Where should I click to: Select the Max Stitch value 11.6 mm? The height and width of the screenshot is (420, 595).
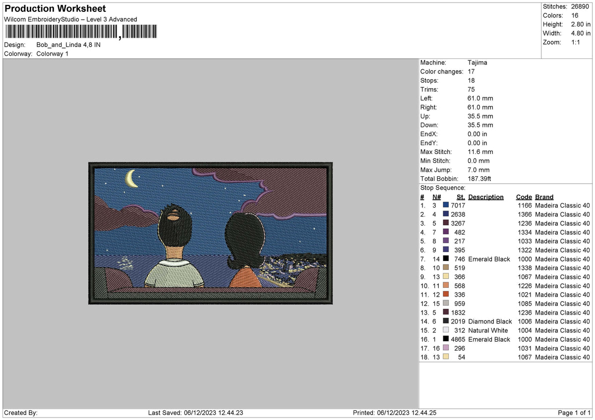coord(480,152)
